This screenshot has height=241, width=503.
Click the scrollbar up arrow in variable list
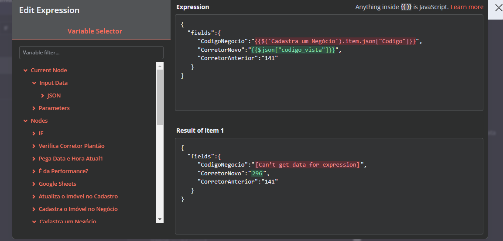point(160,66)
